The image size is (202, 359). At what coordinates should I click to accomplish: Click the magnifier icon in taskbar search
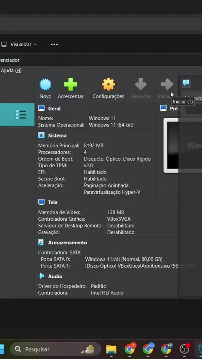[18, 349]
